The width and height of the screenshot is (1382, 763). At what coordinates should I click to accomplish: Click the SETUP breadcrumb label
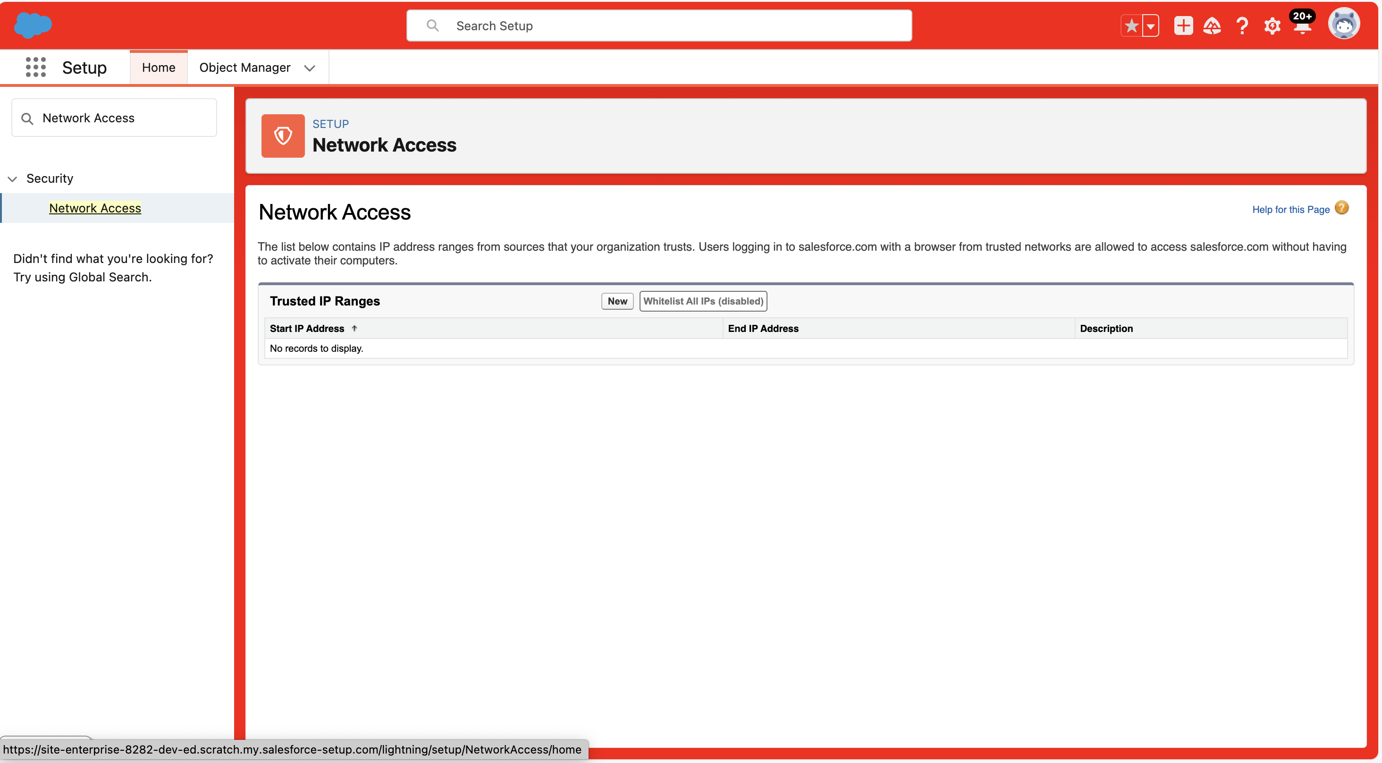coord(330,124)
